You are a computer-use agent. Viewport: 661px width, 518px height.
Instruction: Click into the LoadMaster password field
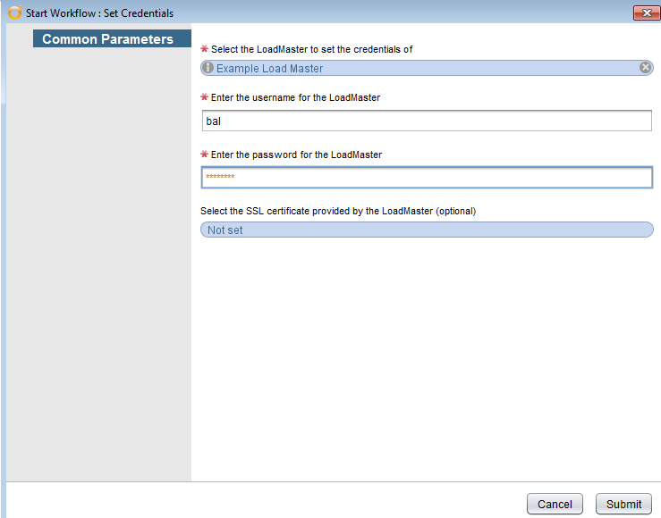(x=427, y=177)
